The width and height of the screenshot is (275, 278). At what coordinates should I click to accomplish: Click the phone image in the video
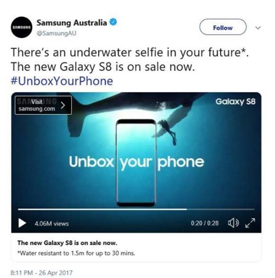[136, 163]
